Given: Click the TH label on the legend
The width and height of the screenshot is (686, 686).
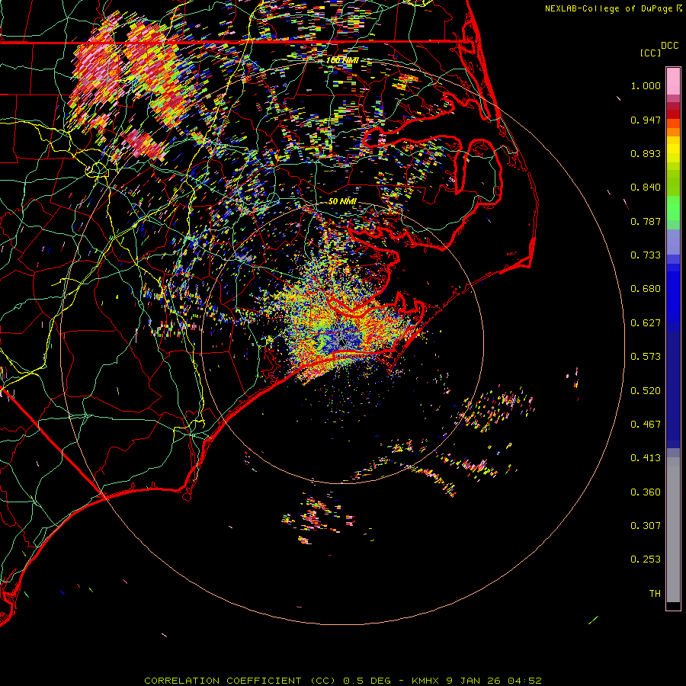Looking at the screenshot, I should [x=655, y=594].
